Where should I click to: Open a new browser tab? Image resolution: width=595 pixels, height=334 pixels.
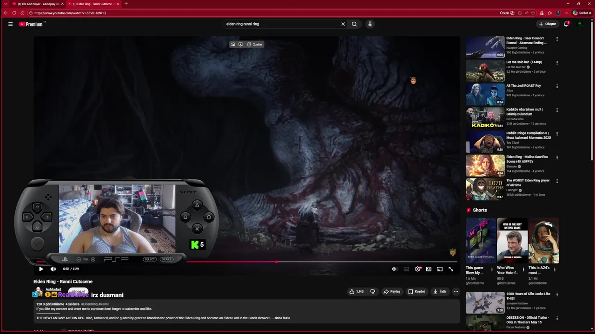[x=126, y=4]
